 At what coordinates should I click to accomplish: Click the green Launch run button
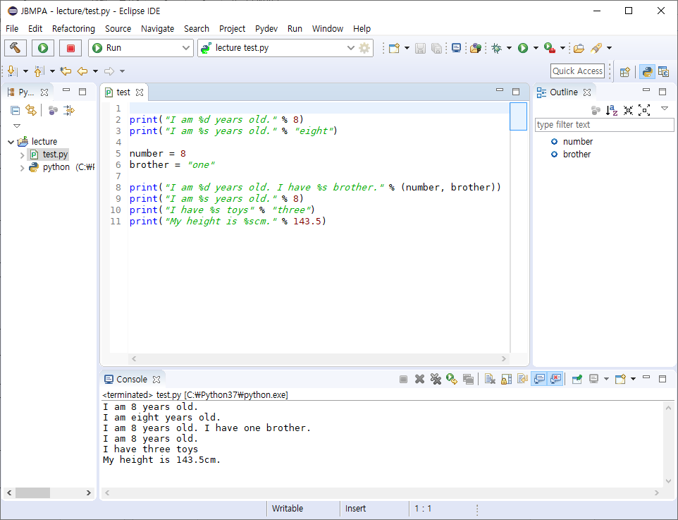pos(43,48)
